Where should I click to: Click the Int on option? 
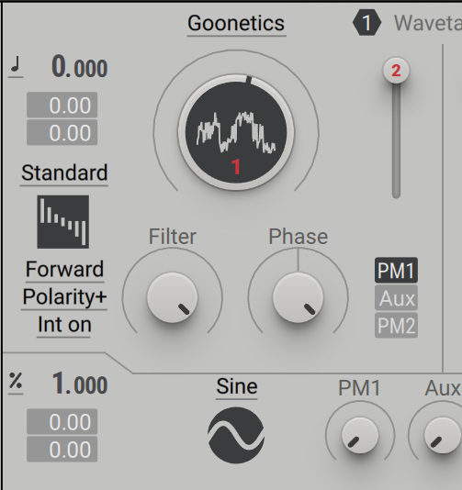[x=64, y=325]
